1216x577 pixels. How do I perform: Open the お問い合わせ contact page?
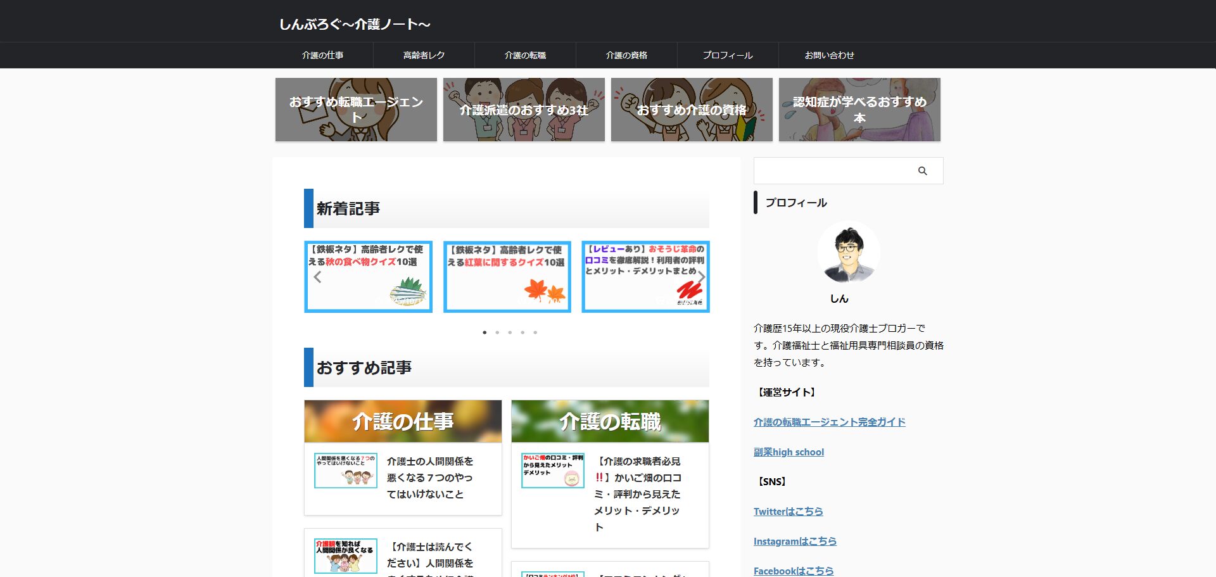tap(829, 56)
